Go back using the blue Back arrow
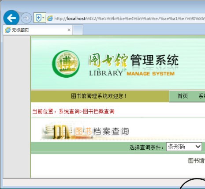 11,18
